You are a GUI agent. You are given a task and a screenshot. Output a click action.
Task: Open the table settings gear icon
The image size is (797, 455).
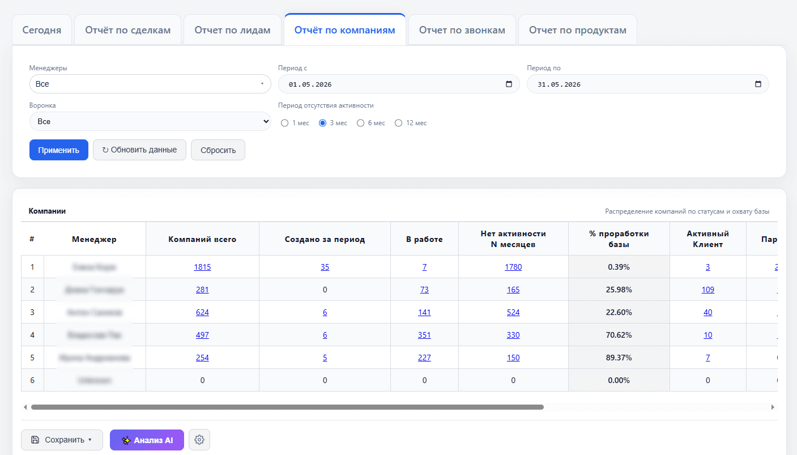[199, 440]
